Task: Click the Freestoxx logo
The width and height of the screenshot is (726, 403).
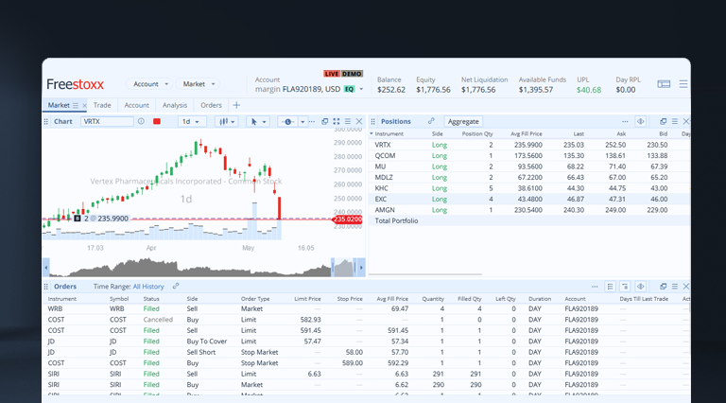Action: coord(75,84)
